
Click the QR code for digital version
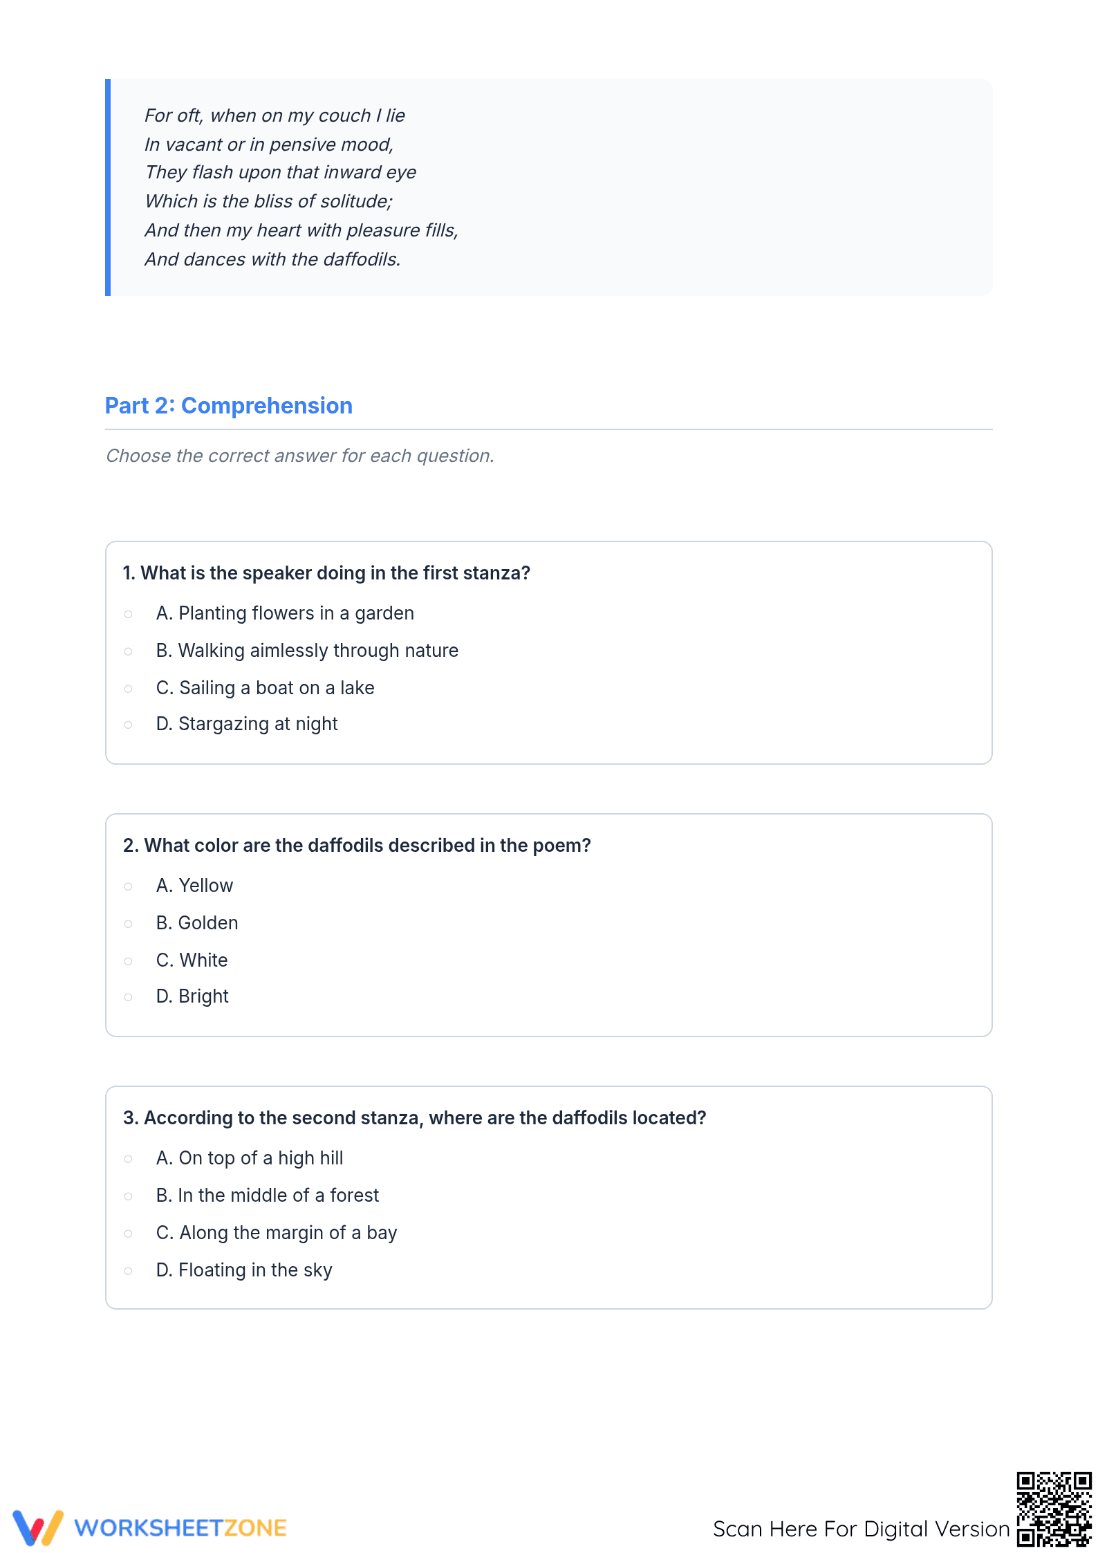[1054, 1509]
